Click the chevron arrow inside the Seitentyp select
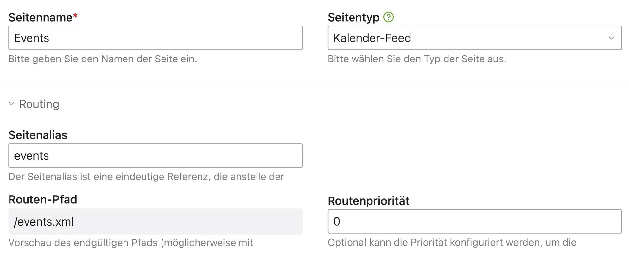629x257 pixels. click(x=611, y=38)
